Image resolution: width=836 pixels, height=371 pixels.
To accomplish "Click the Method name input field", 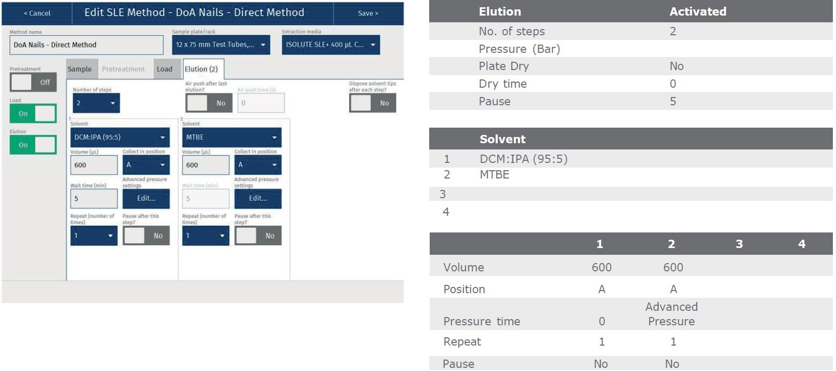I will [86, 45].
